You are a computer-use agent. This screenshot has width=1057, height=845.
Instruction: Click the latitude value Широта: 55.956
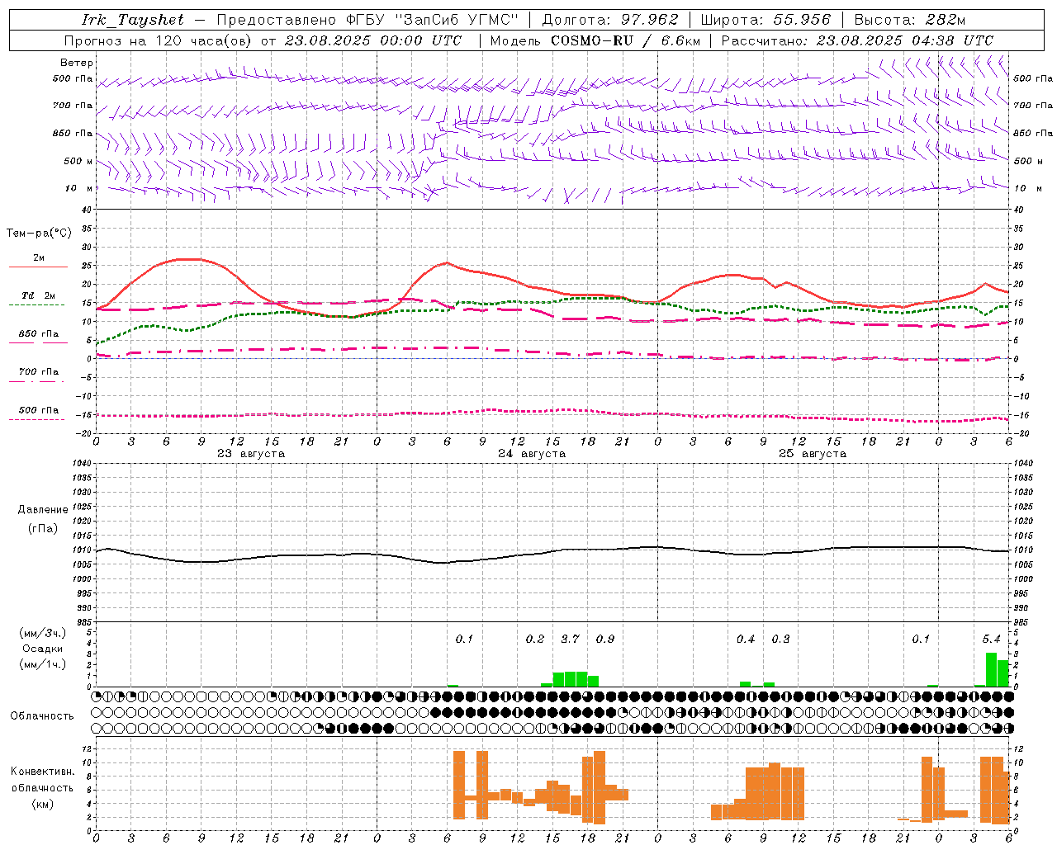click(765, 20)
